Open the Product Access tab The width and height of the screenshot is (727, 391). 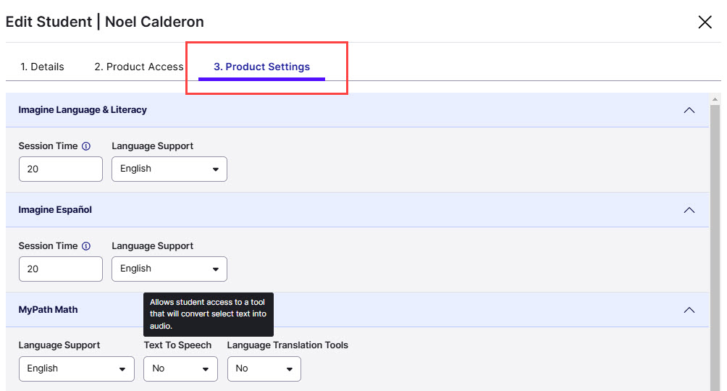(x=139, y=67)
